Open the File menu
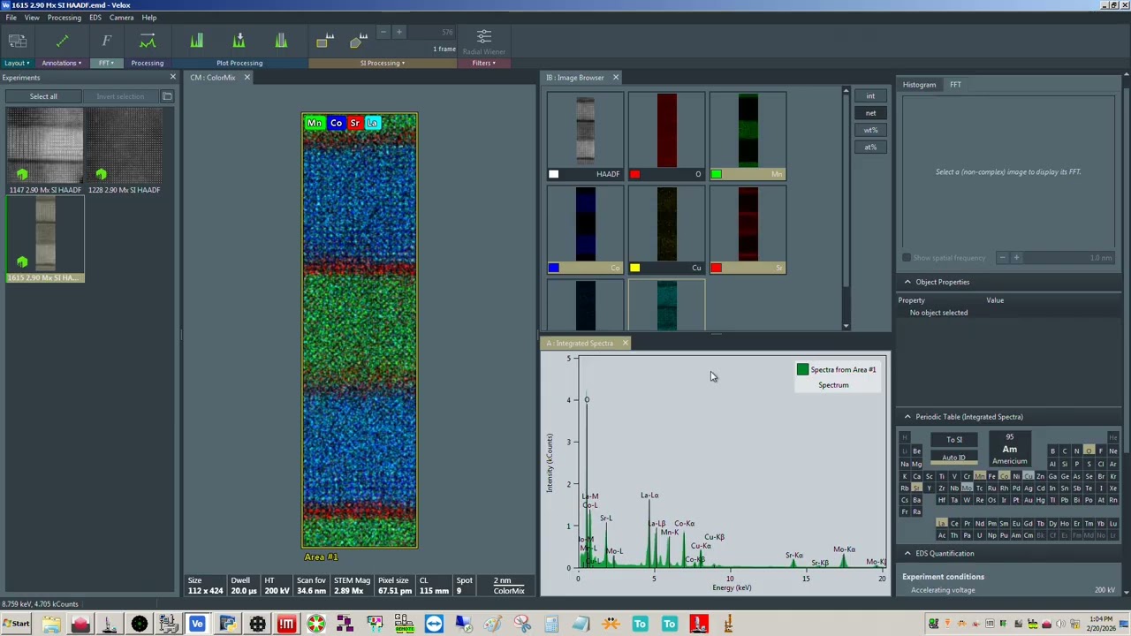 point(11,18)
